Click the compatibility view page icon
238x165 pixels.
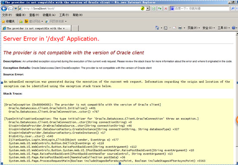pyautogui.click(x=154, y=9)
